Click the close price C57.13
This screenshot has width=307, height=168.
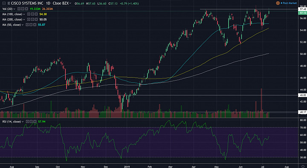[x=113, y=3]
